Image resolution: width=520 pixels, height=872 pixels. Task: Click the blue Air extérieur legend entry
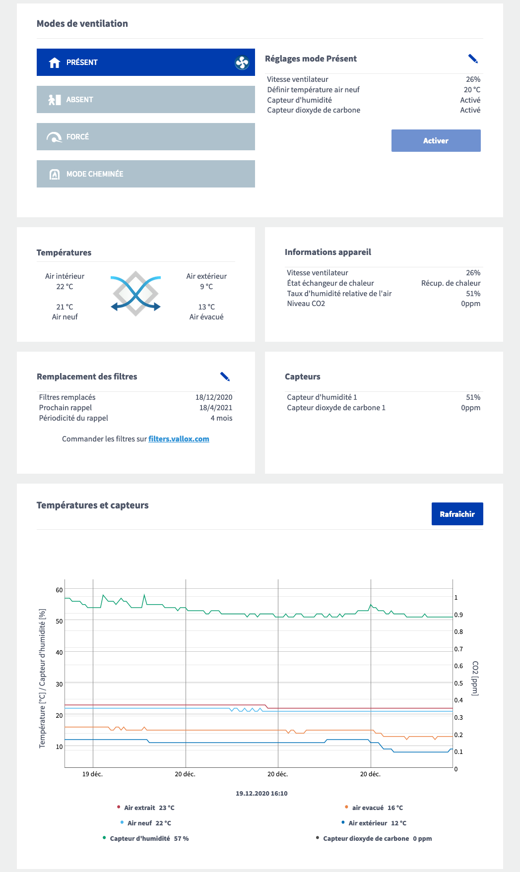coord(374,823)
